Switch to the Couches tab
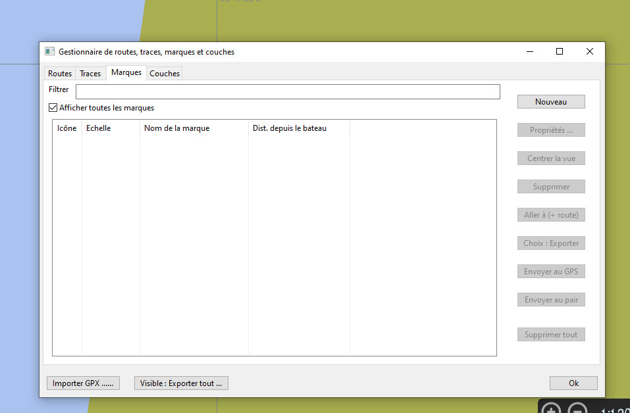 coord(164,73)
